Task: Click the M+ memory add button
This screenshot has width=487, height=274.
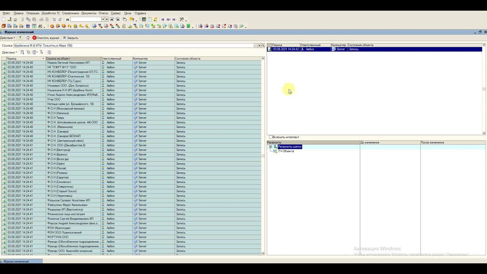Action: coord(169,19)
